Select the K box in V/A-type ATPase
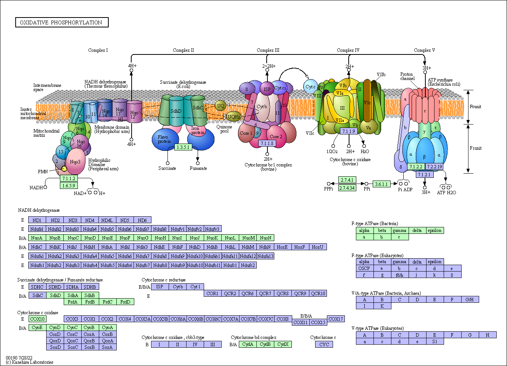The height and width of the screenshot is (366, 507). 382,306
